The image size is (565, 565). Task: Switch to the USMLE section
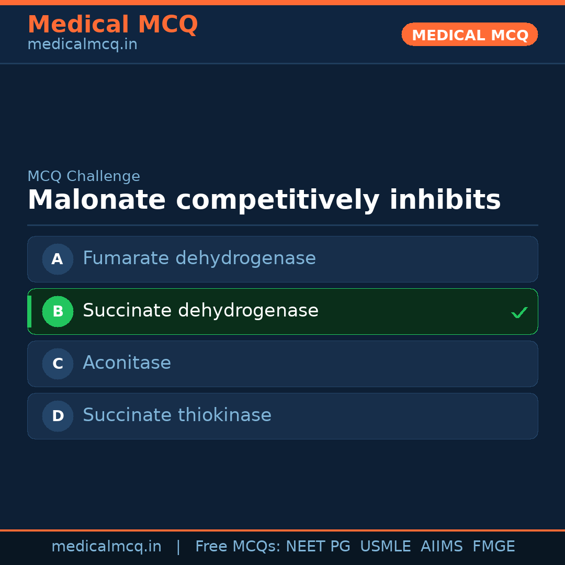[386, 546]
